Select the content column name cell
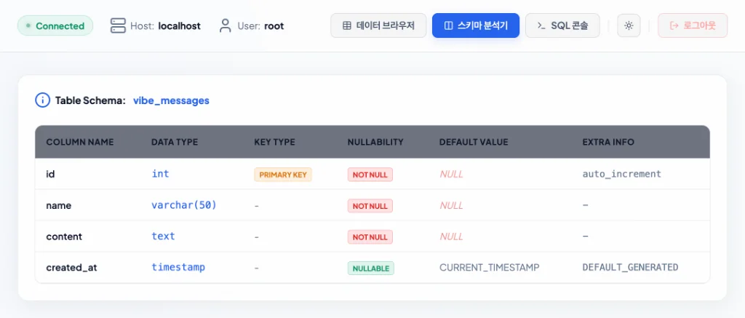This screenshot has height=318, width=745. [x=64, y=236]
